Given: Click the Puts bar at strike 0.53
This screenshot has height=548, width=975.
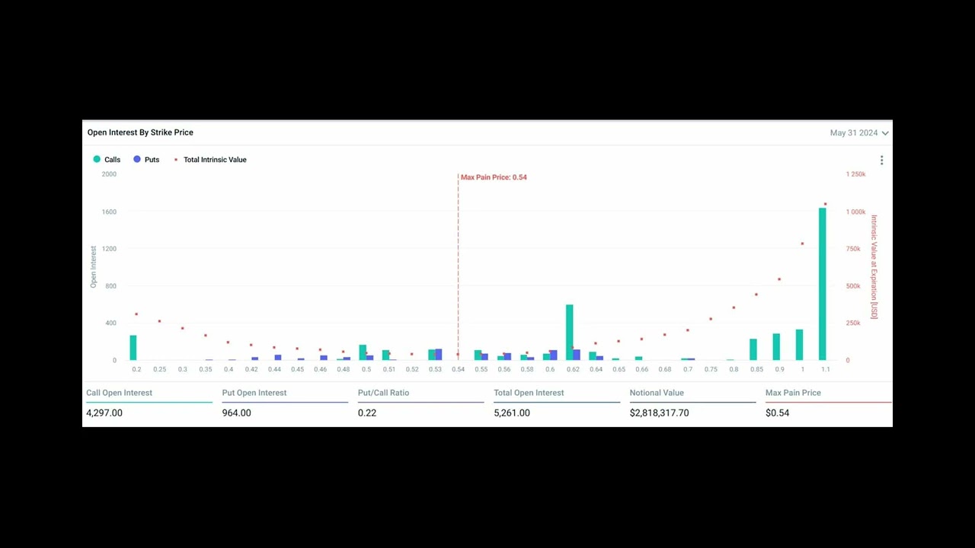Looking at the screenshot, I should [439, 355].
